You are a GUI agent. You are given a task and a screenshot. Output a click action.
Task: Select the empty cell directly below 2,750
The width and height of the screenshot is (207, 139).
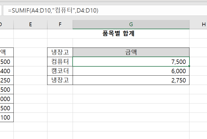click(131, 90)
